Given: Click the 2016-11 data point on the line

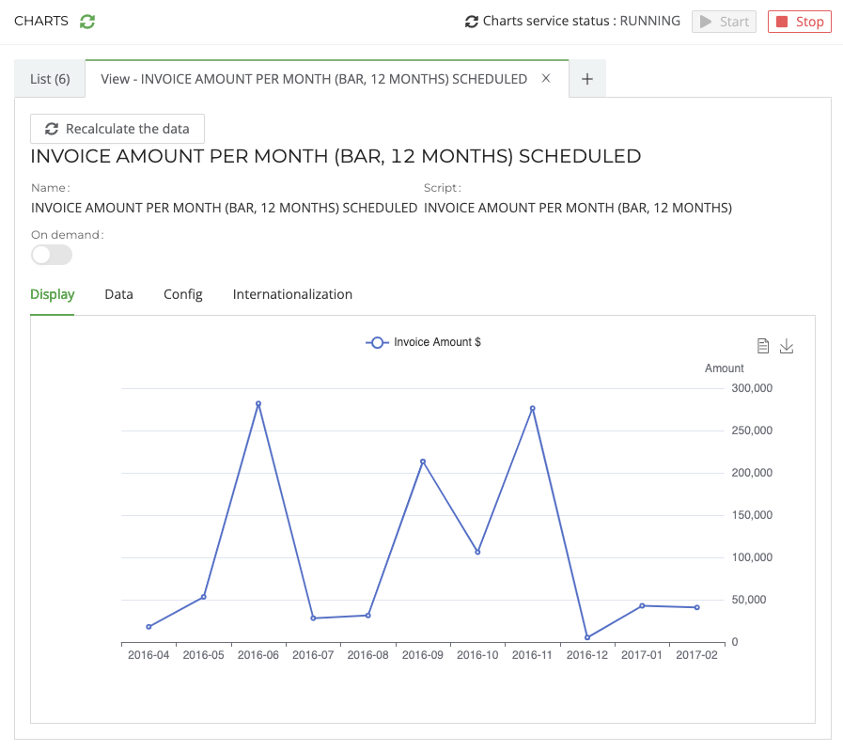Looking at the screenshot, I should point(533,408).
